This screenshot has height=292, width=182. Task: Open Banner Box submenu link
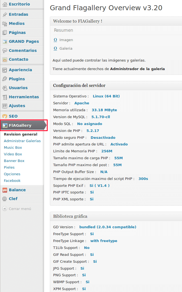(x=14, y=161)
